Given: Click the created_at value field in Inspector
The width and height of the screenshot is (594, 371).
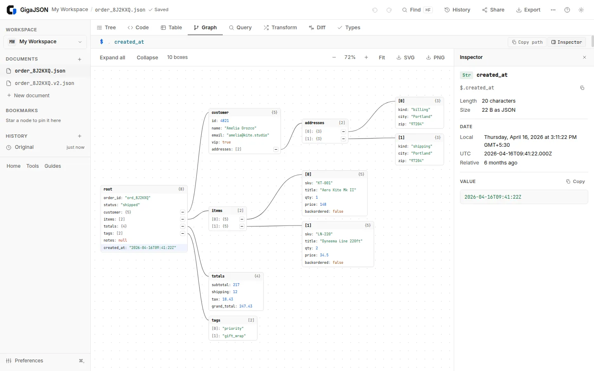Looking at the screenshot, I should [524, 197].
